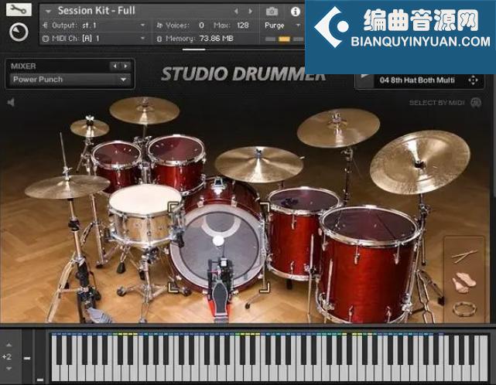Click the upper left crash cymbal

pos(144,110)
